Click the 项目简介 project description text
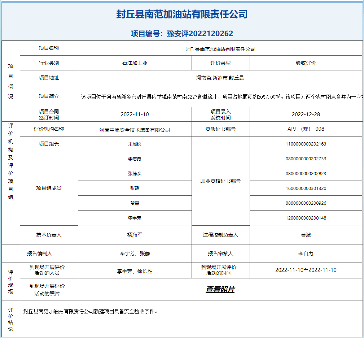The height and width of the screenshot is (338, 364). tap(220, 97)
